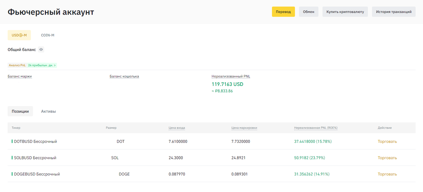Click Размер column header
Image resolution: width=423 pixels, height=192 pixels.
click(x=111, y=128)
